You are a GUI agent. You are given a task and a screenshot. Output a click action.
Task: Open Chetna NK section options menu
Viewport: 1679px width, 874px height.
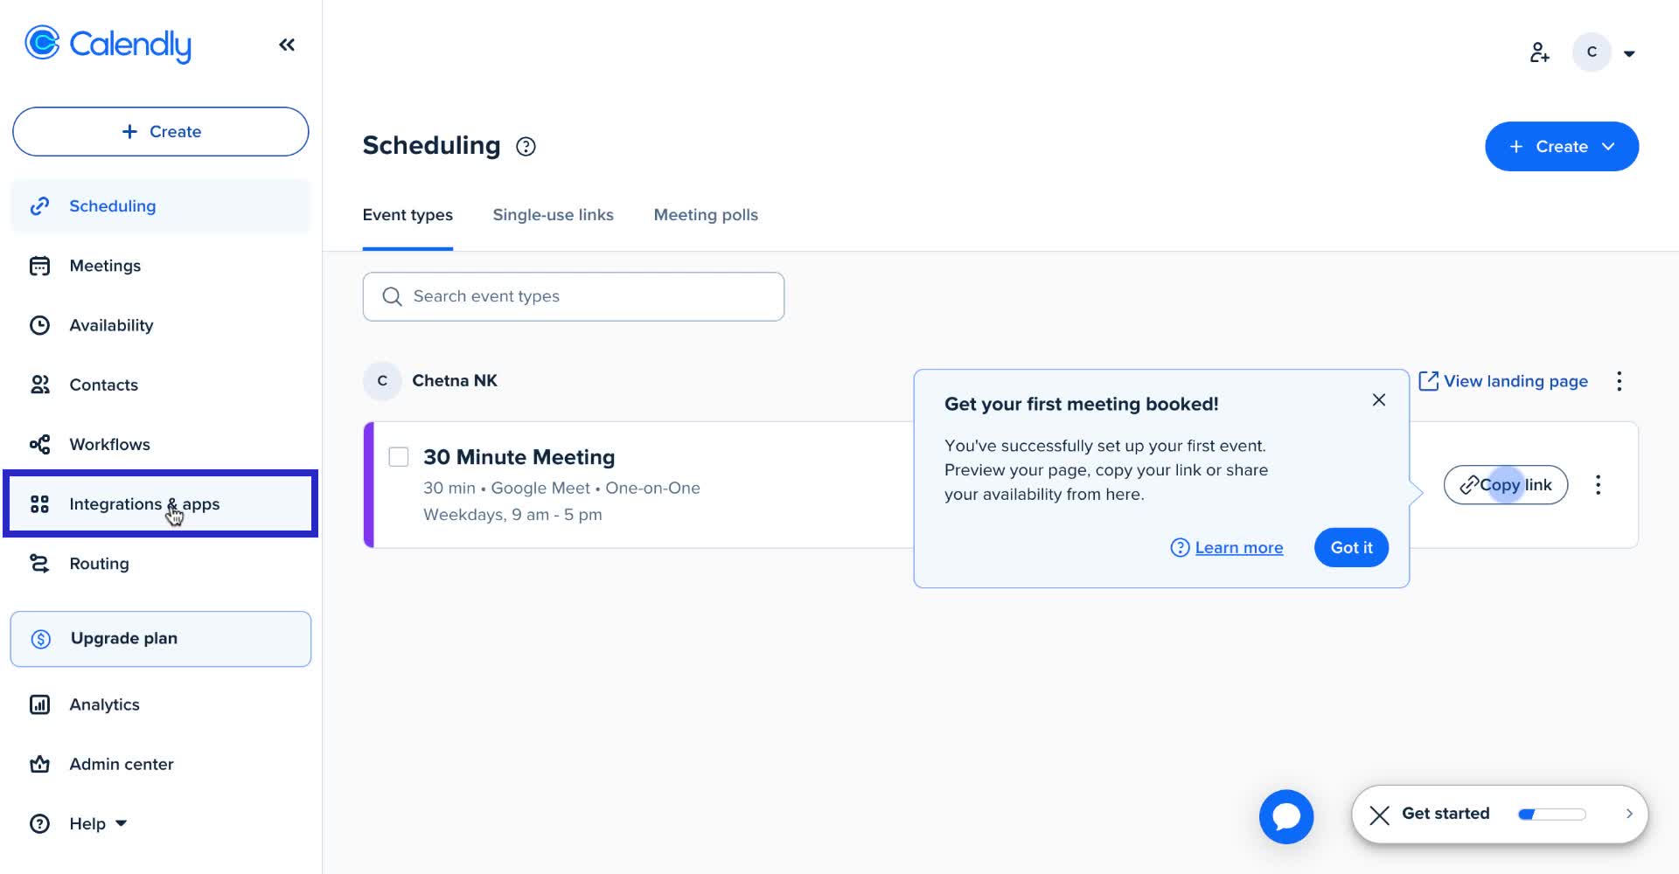coord(1619,381)
